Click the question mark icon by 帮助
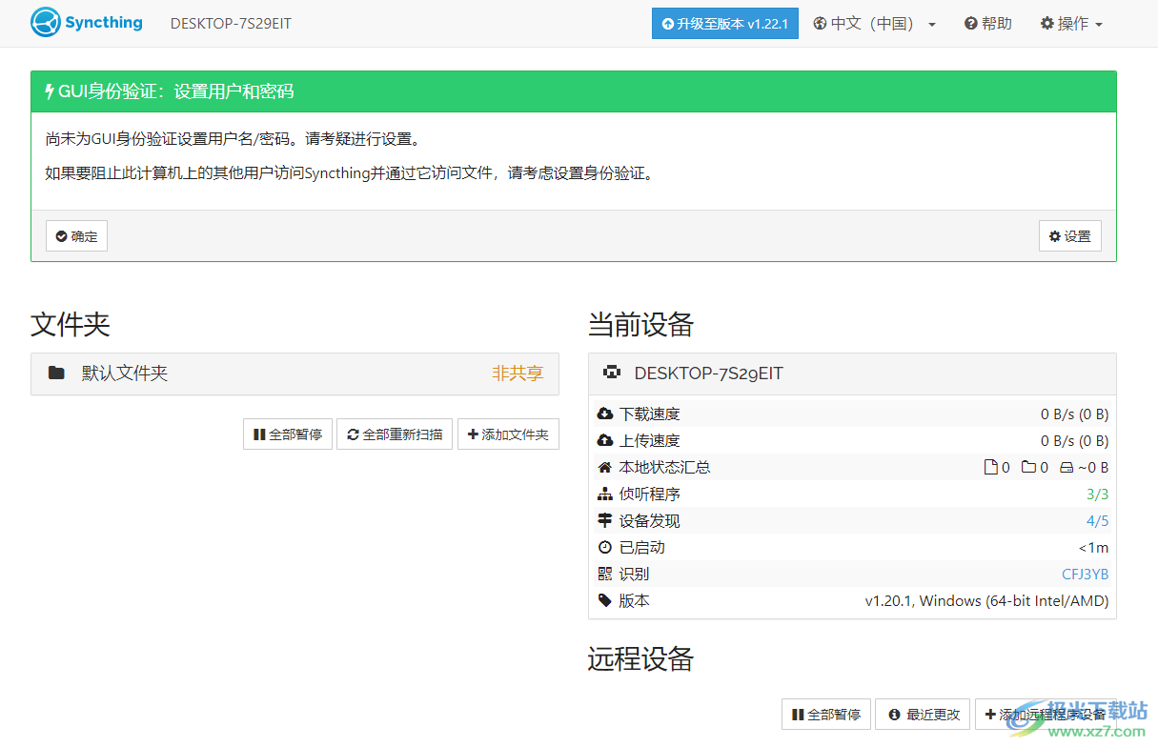1158x747 pixels. point(970,24)
